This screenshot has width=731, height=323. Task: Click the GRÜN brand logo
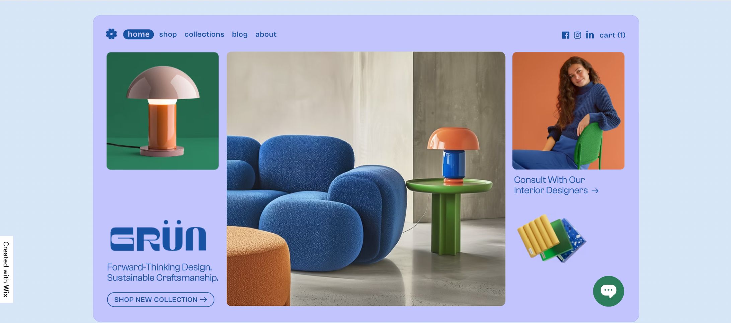158,235
